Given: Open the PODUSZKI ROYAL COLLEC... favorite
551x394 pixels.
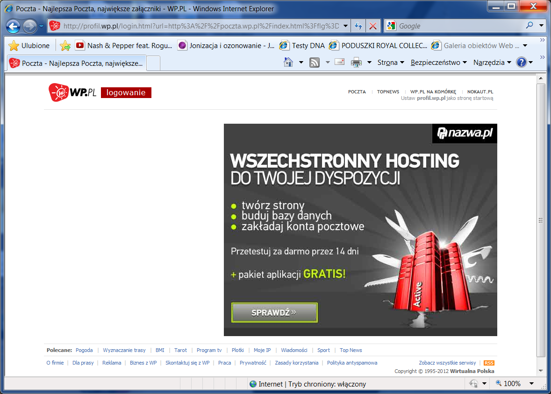Looking at the screenshot, I should [x=378, y=46].
